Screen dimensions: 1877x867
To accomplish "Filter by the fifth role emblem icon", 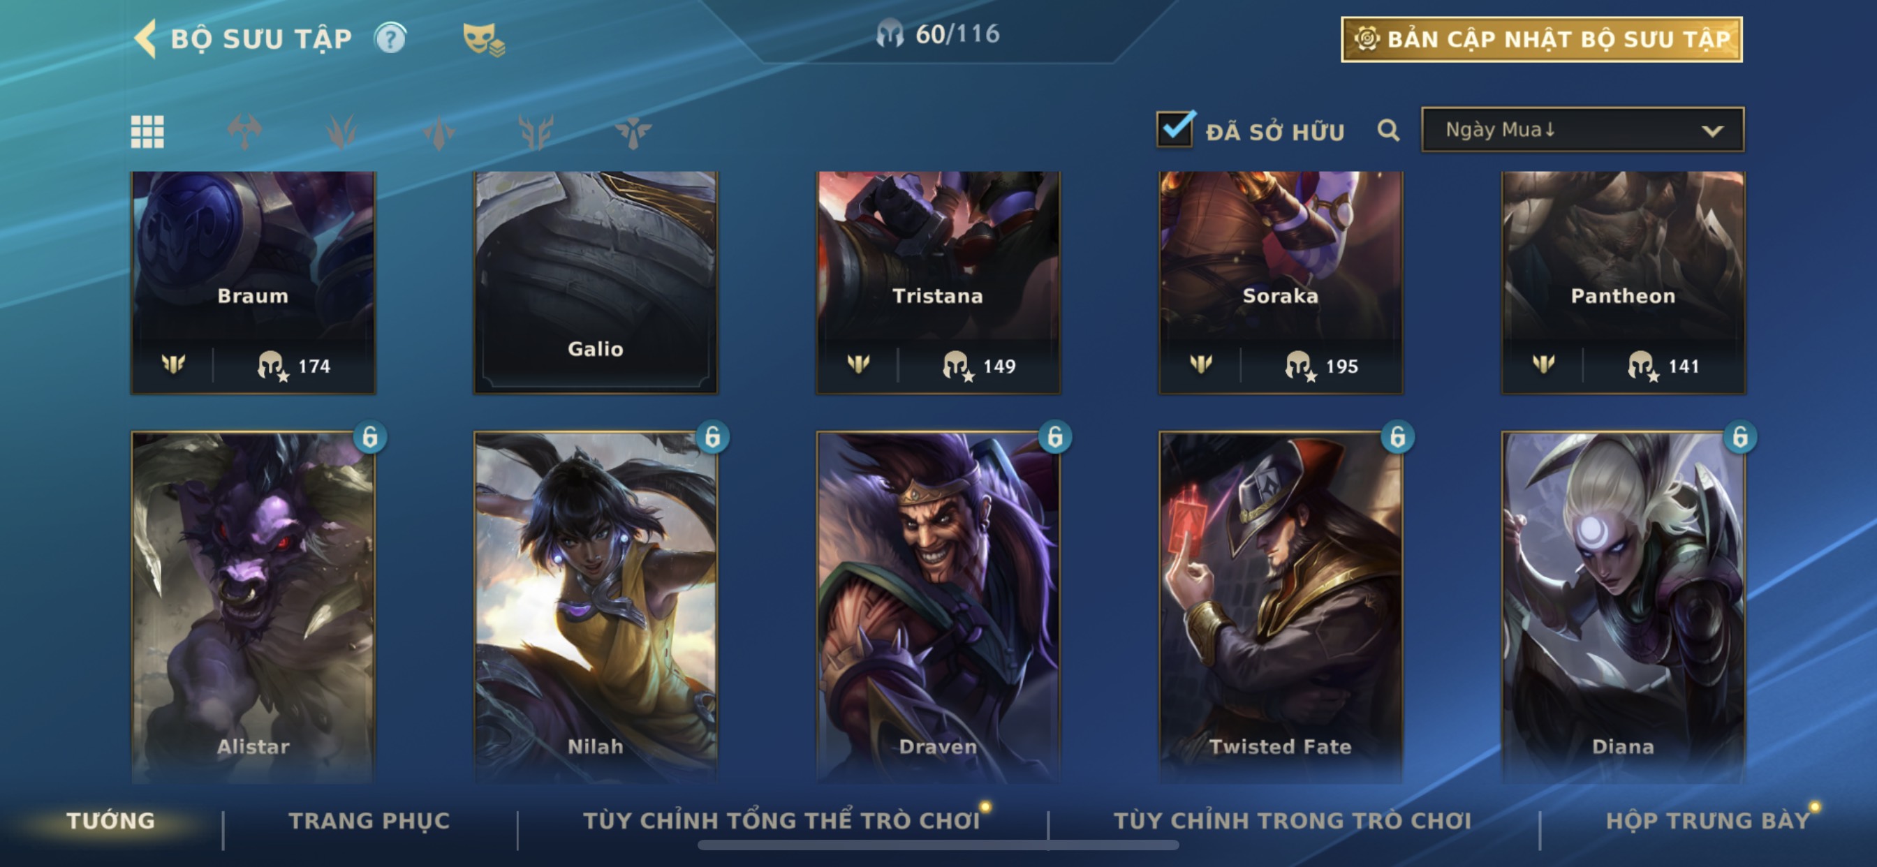I will click(633, 132).
